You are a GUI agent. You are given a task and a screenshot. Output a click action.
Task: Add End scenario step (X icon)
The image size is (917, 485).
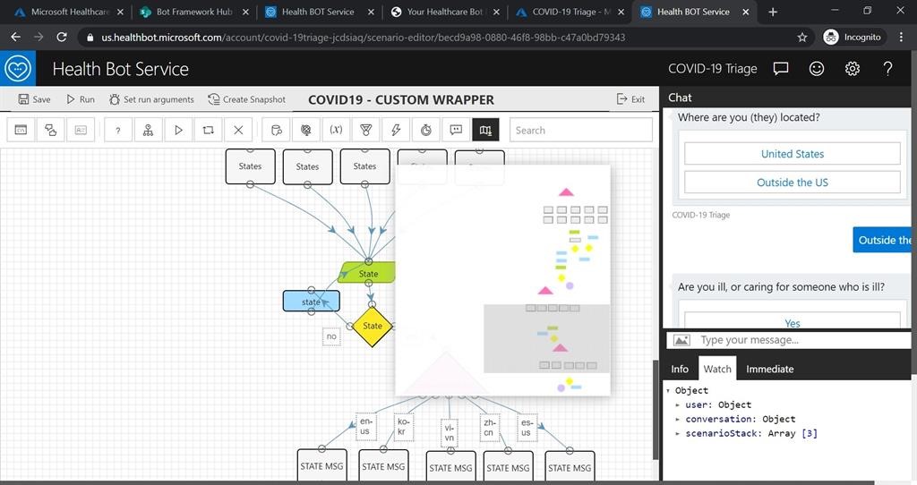click(238, 130)
